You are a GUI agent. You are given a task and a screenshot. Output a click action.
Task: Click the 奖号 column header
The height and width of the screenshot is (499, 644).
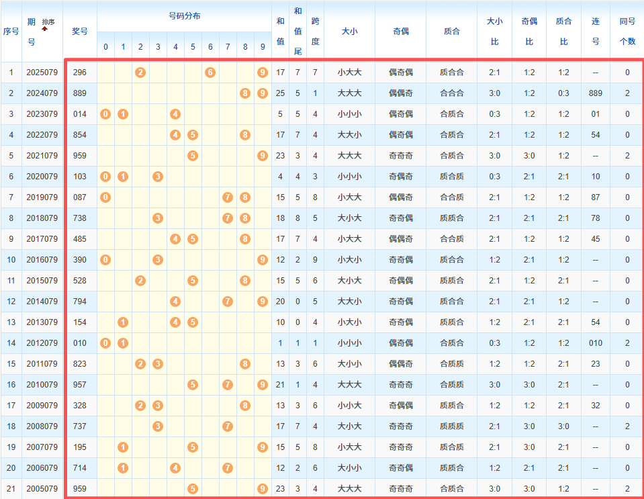(x=80, y=31)
